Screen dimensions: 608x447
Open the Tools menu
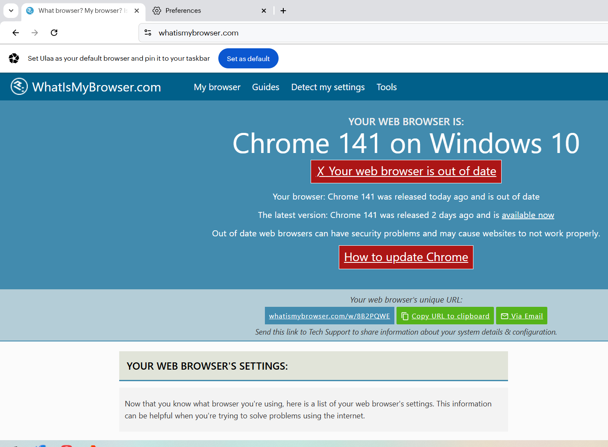pyautogui.click(x=387, y=87)
